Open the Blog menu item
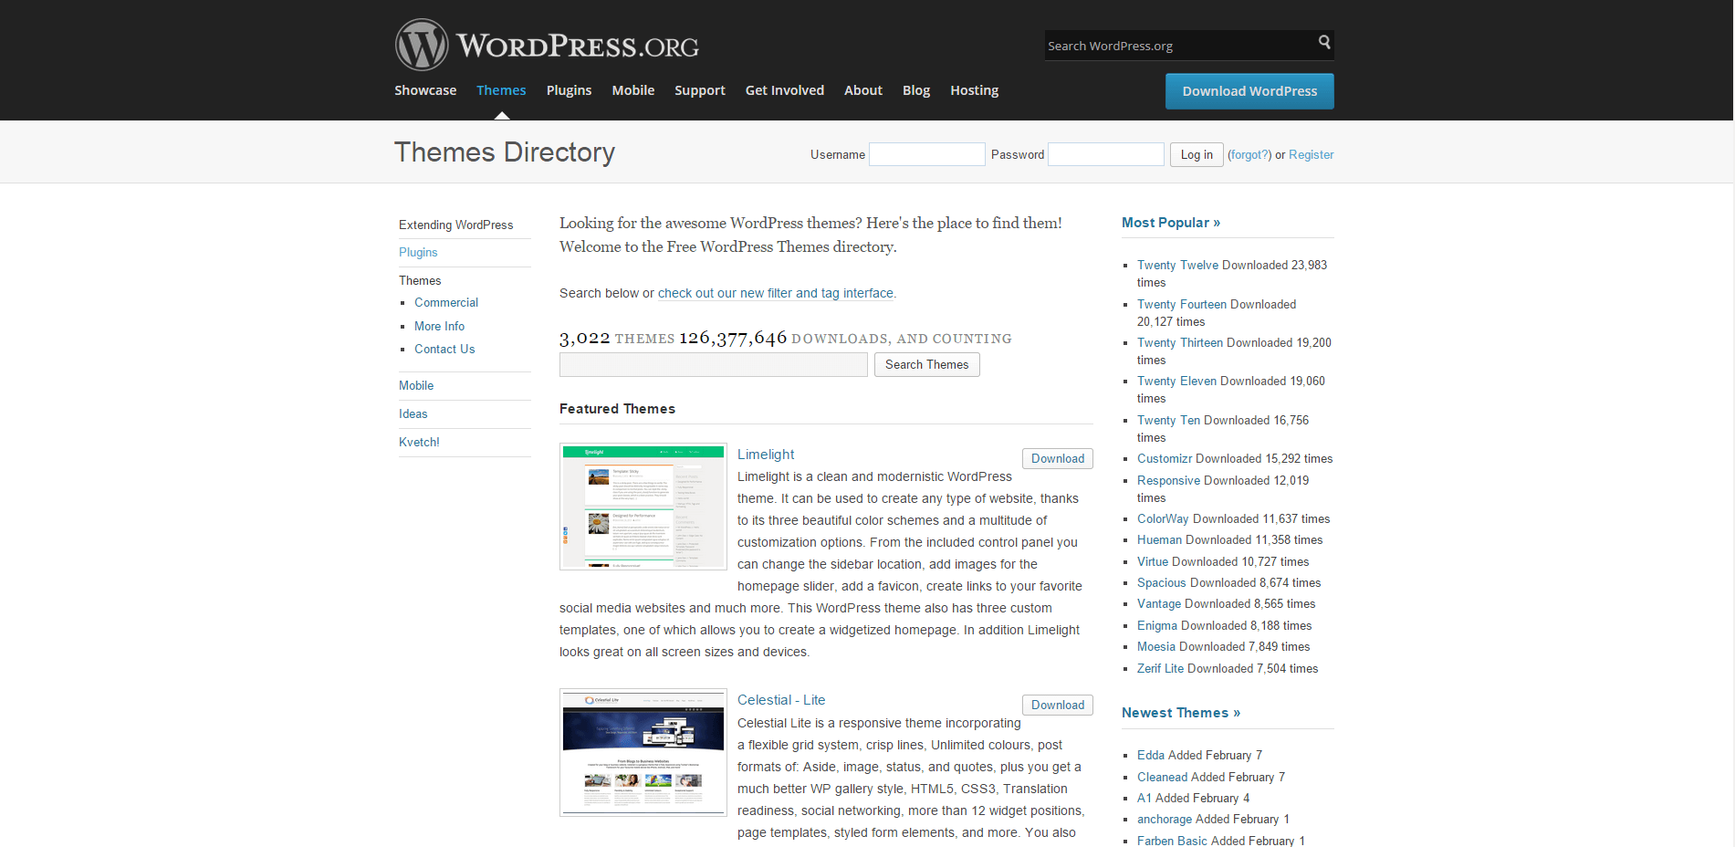The width and height of the screenshot is (1735, 847). click(915, 90)
